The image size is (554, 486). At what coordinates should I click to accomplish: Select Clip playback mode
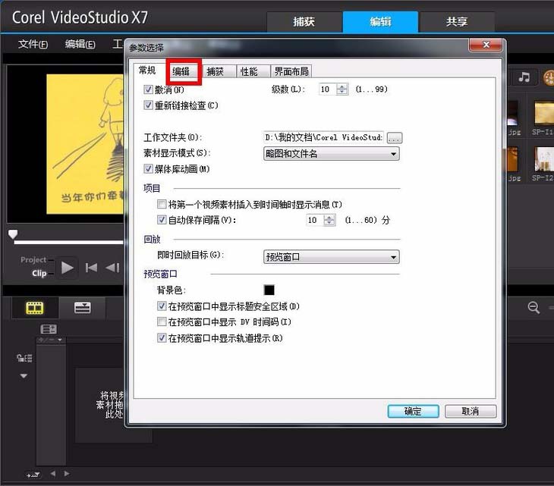point(39,274)
